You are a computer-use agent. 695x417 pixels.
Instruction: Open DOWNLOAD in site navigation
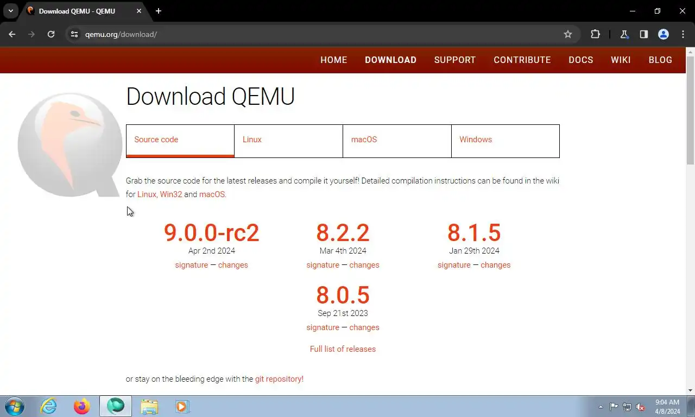(390, 60)
